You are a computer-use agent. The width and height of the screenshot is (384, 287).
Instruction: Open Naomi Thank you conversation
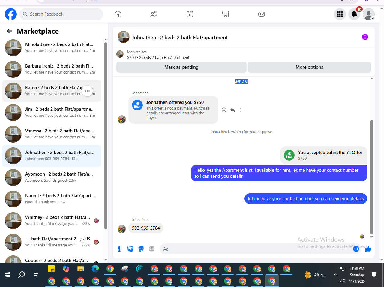click(x=52, y=199)
